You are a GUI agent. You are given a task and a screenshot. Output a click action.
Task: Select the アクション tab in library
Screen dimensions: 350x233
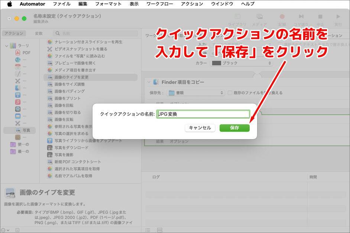[14, 33]
